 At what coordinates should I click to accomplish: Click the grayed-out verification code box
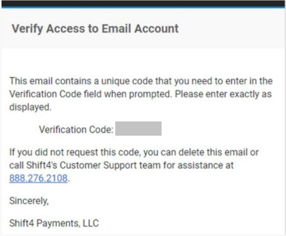[x=138, y=129]
